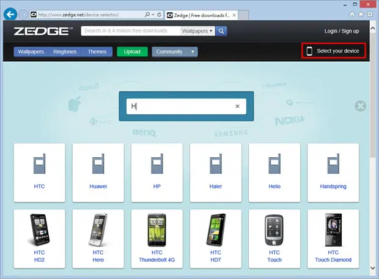Open the Login / Sign up link
This screenshot has width=379, height=279.
(342, 31)
